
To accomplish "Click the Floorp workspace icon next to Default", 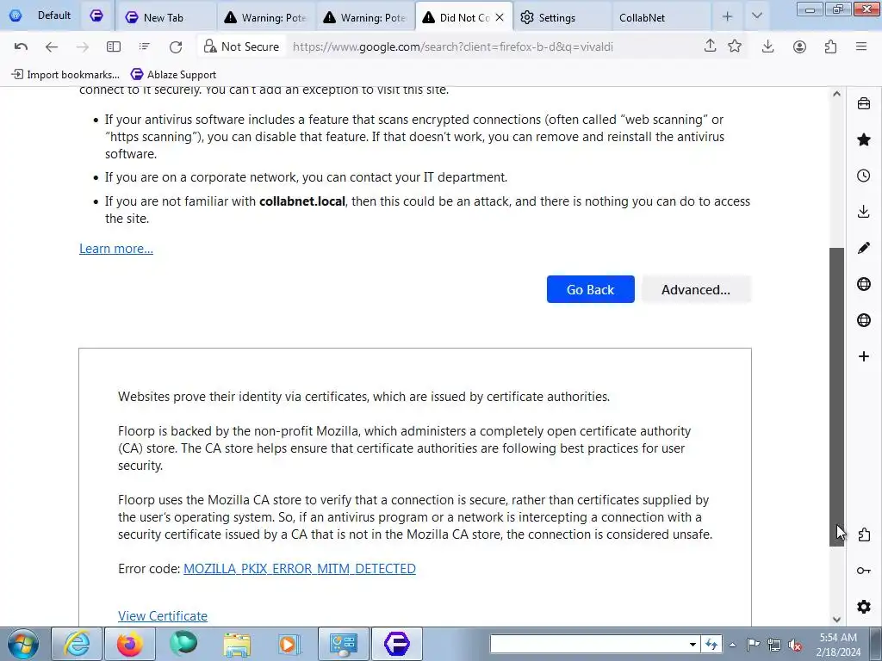I will point(96,15).
